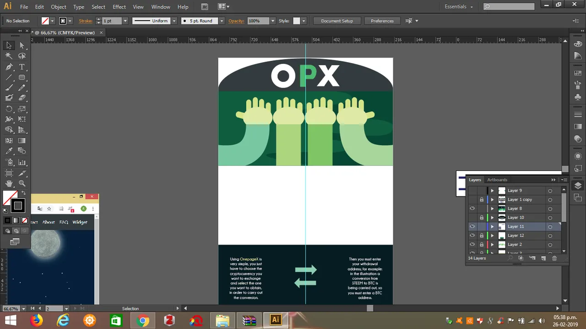Open the Effect menu

[x=119, y=7]
